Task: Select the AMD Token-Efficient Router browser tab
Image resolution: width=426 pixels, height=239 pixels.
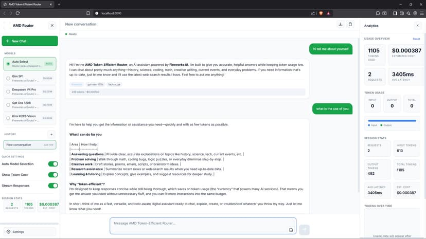Action: click(27, 4)
